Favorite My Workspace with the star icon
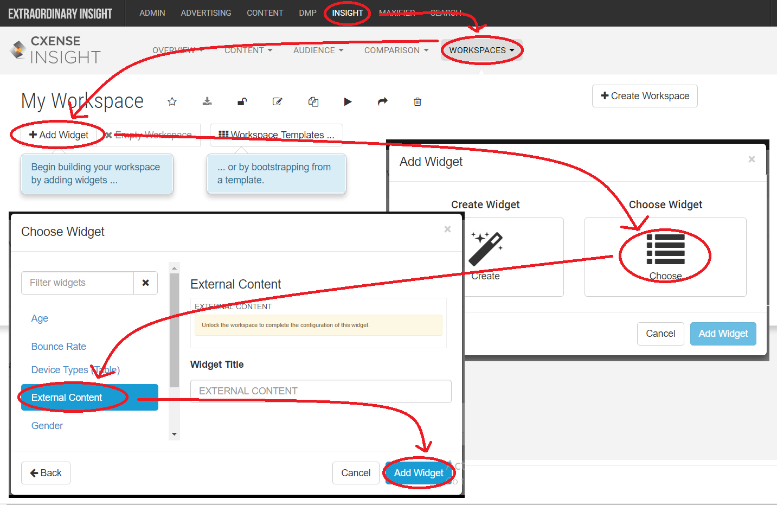This screenshot has height=505, width=777. tap(172, 101)
